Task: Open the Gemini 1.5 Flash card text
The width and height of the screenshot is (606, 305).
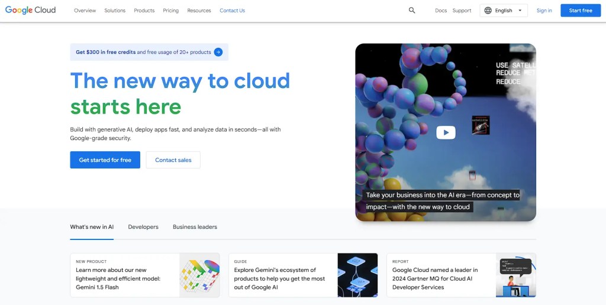Action: [118, 279]
